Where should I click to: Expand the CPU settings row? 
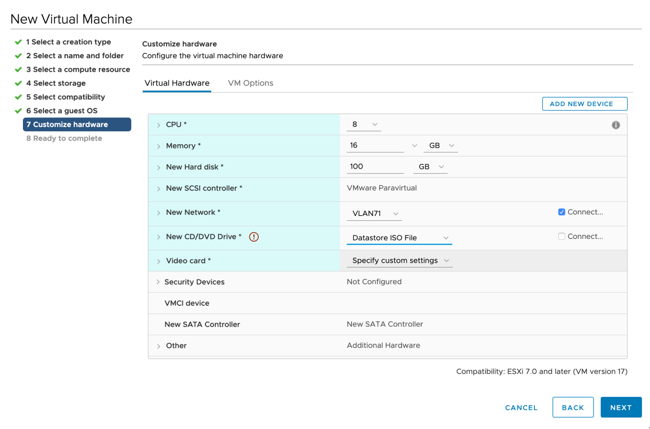tap(158, 124)
